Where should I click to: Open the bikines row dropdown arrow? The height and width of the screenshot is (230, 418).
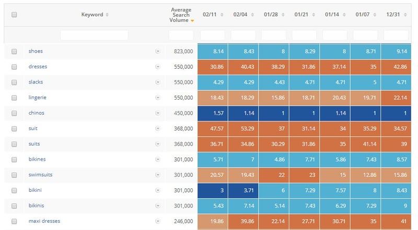pos(158,160)
